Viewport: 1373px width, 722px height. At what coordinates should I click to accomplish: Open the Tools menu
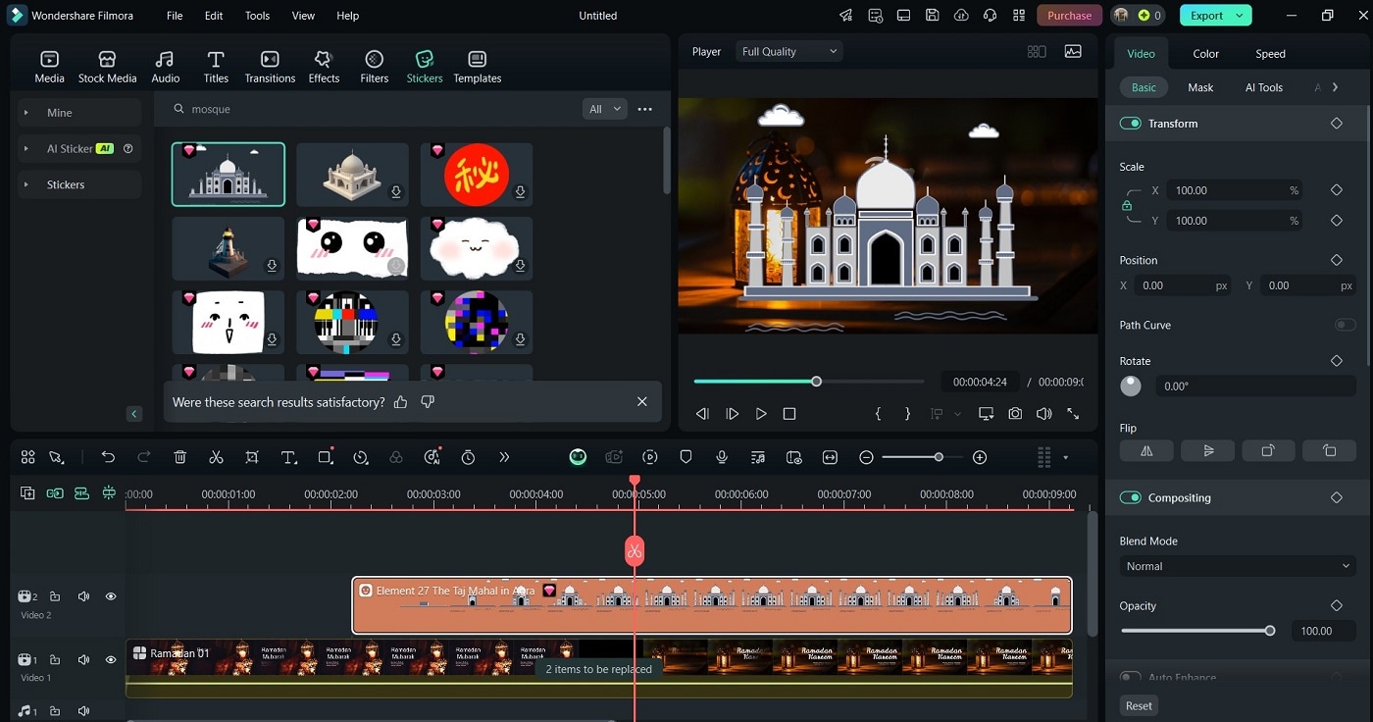click(x=257, y=16)
